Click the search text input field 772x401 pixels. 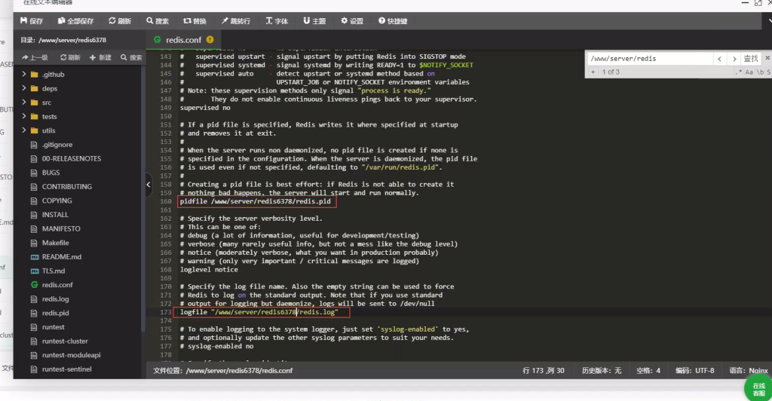pos(648,58)
